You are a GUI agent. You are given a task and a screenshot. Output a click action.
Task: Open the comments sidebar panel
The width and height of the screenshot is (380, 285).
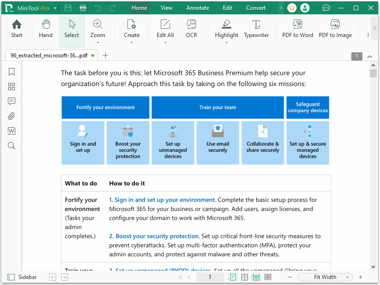pos(12,101)
